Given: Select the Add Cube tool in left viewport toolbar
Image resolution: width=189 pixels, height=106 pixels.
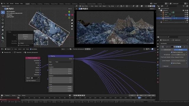Looking at the screenshot, I should pyautogui.click(x=3, y=42).
